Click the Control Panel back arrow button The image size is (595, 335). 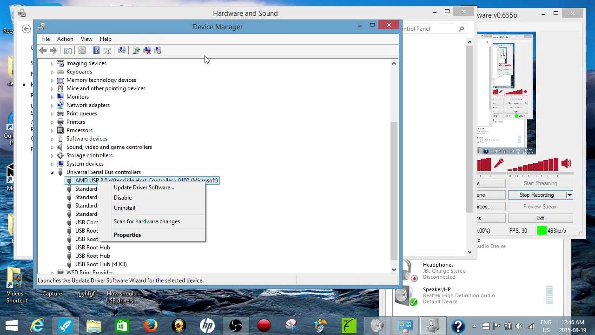tap(26, 29)
